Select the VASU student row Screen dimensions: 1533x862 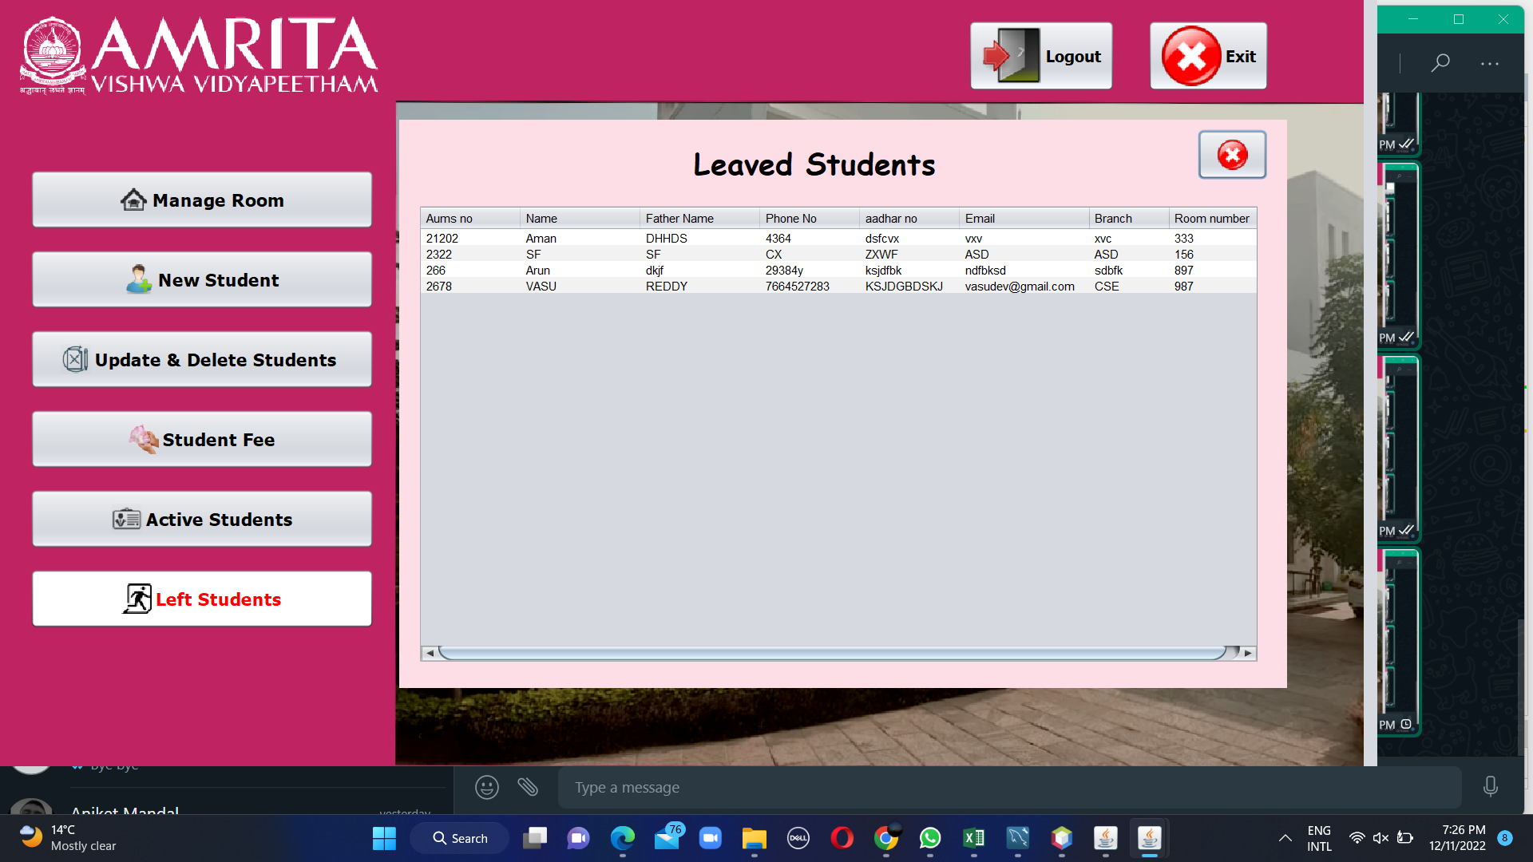pos(541,287)
